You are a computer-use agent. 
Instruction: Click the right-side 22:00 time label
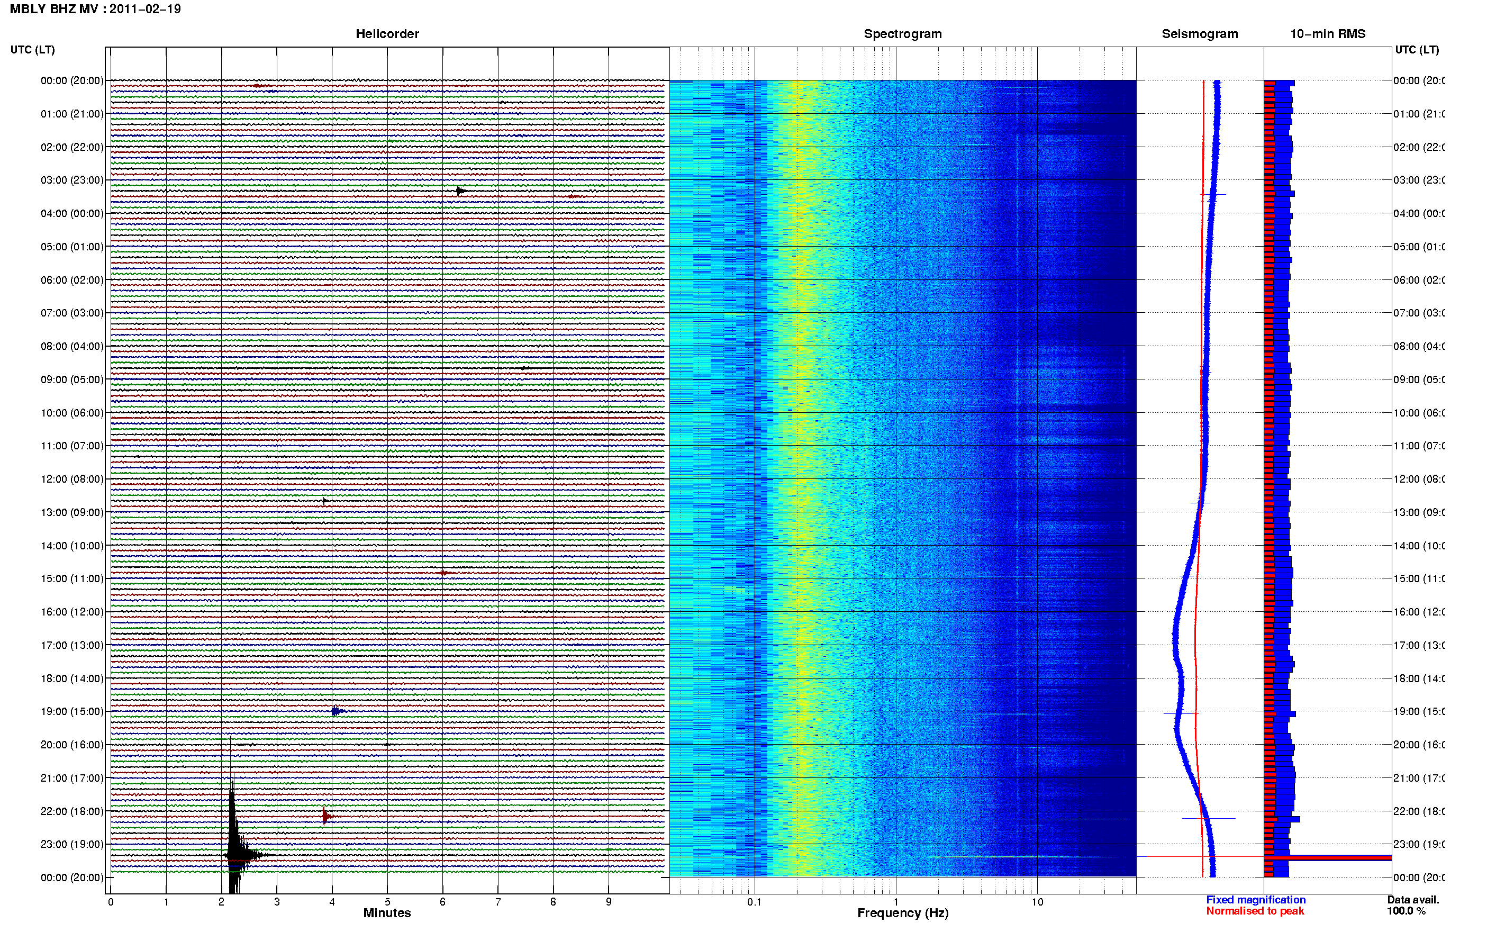[1419, 811]
